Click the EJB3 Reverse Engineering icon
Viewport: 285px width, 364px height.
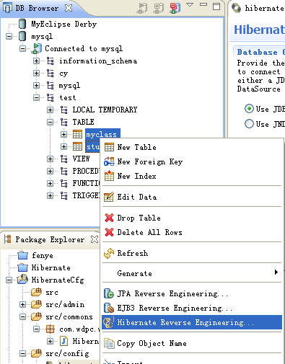point(109,308)
